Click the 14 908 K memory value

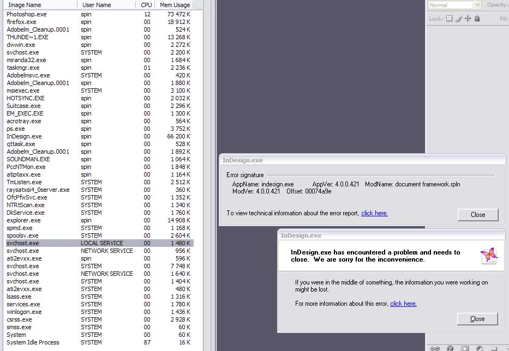pyautogui.click(x=179, y=220)
